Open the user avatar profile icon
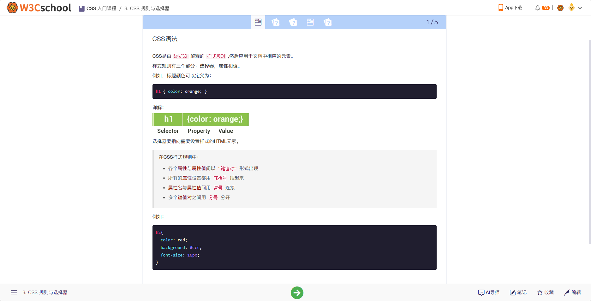Screen dimensions: 591x301 (x=560, y=8)
